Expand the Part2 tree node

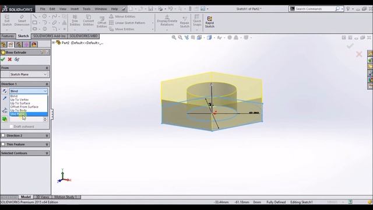tap(54, 43)
